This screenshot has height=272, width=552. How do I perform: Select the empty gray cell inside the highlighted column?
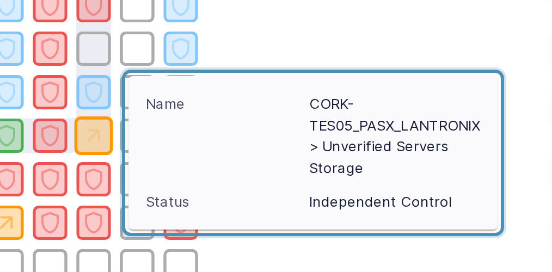94,48
